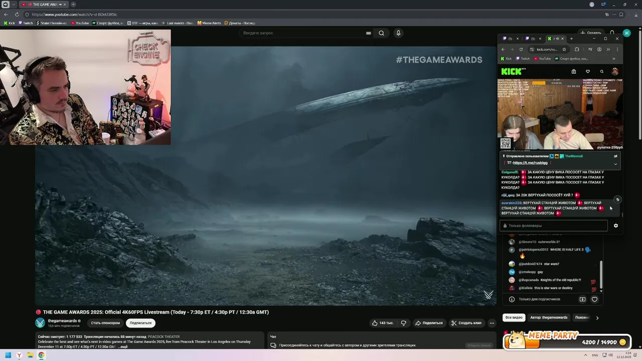Screen dimensions: 642x361
Task: Start voice search with the microphone icon
Action: pos(398,33)
